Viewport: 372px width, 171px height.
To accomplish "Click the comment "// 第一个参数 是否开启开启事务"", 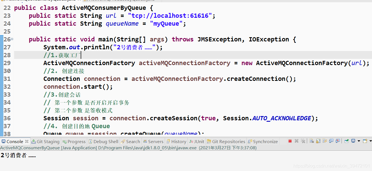I will coord(86,102).
